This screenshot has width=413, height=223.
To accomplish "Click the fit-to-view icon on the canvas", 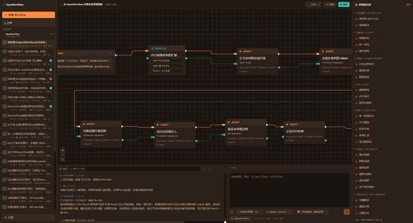I will [63, 159].
